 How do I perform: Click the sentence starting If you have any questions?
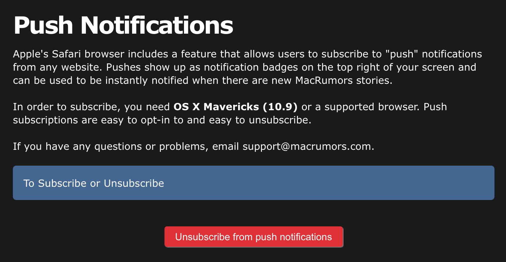coord(194,147)
